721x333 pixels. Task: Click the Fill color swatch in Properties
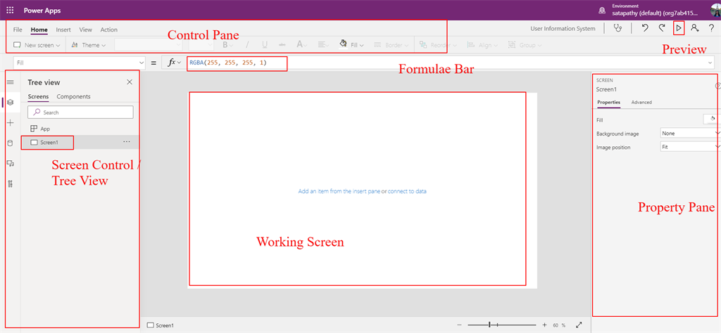(x=712, y=119)
